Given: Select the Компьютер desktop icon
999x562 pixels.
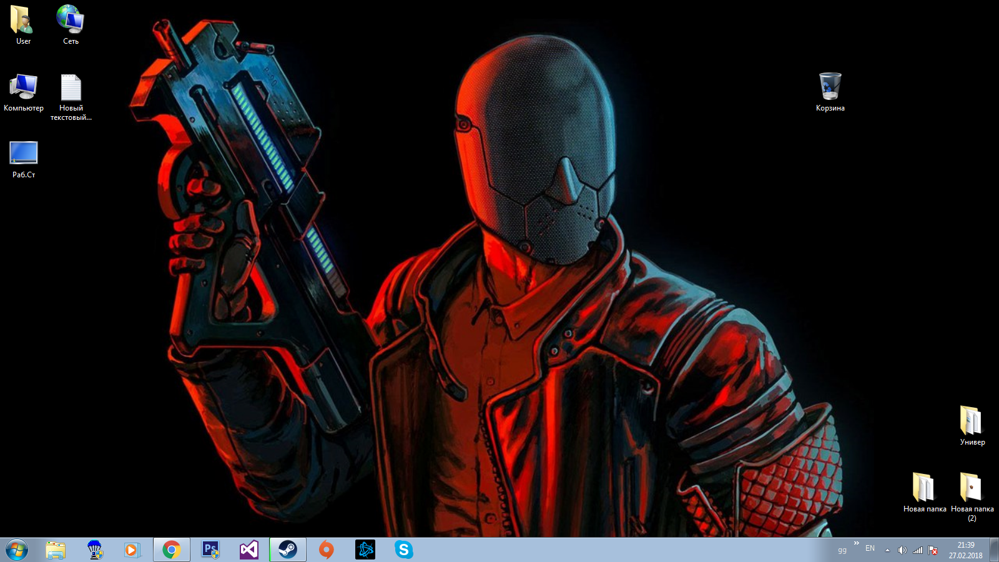Looking at the screenshot, I should click(24, 92).
